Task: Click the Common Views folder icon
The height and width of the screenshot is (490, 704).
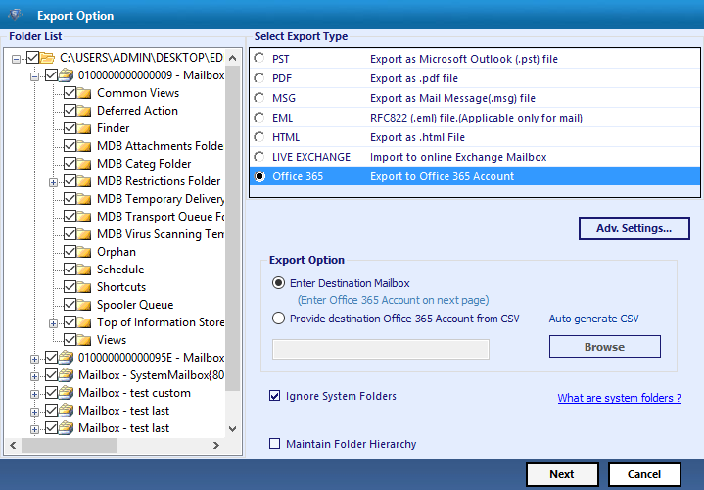Action: (x=84, y=93)
